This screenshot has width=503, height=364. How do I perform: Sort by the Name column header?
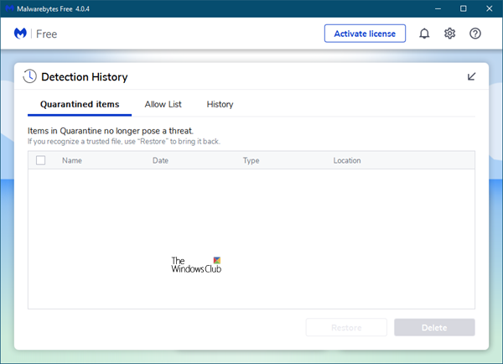(72, 160)
